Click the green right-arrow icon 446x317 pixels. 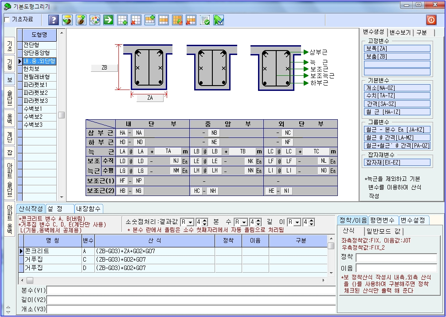click(109, 20)
